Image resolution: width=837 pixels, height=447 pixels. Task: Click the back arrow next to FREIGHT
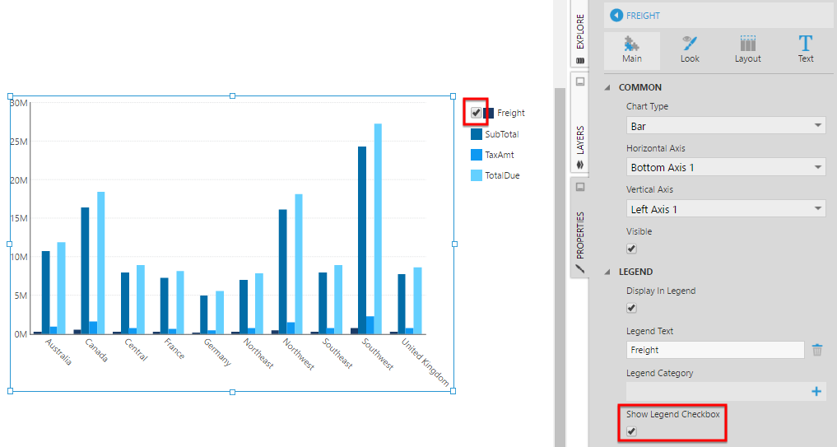(616, 16)
